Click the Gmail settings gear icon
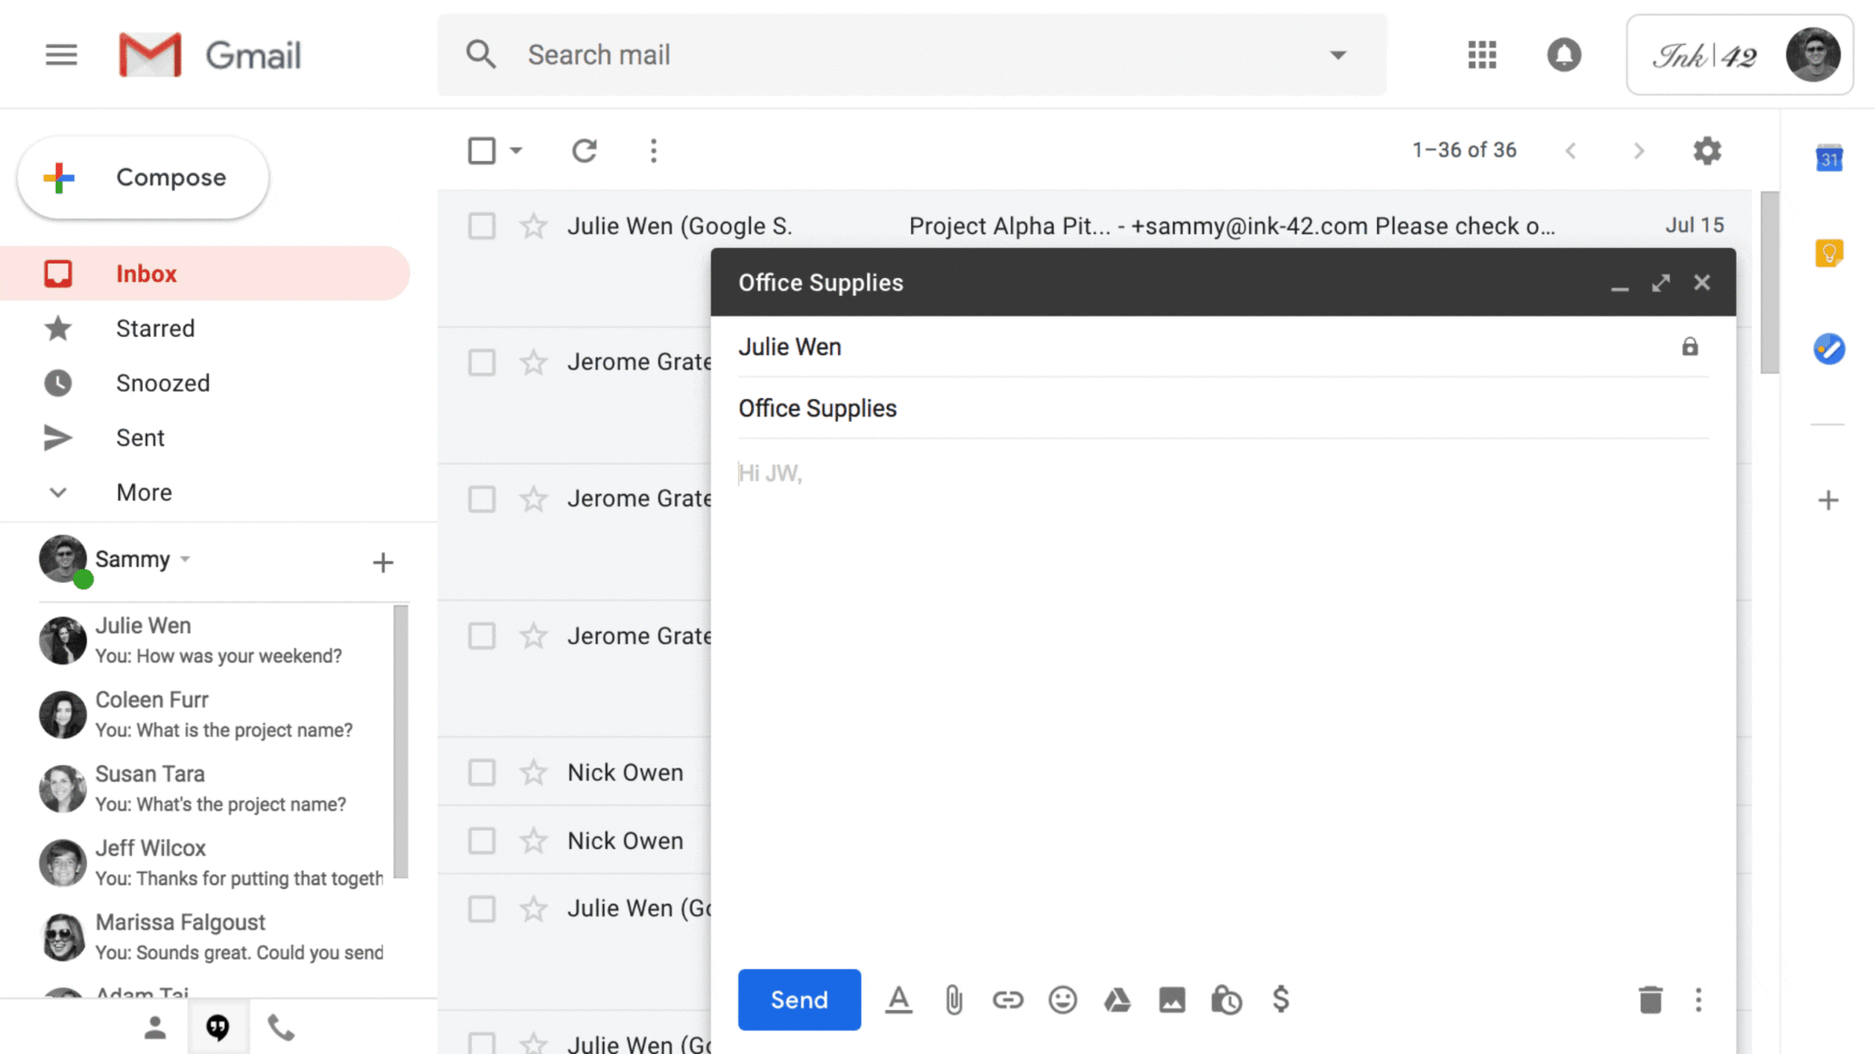This screenshot has height=1054, width=1875. pos(1707,151)
